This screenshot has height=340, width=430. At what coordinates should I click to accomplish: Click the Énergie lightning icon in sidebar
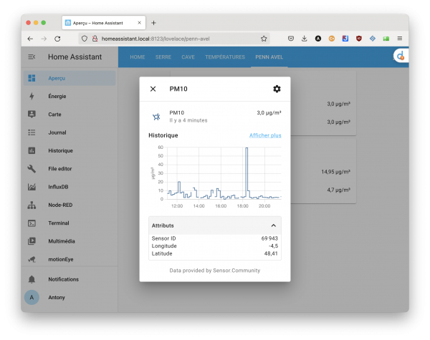(32, 96)
